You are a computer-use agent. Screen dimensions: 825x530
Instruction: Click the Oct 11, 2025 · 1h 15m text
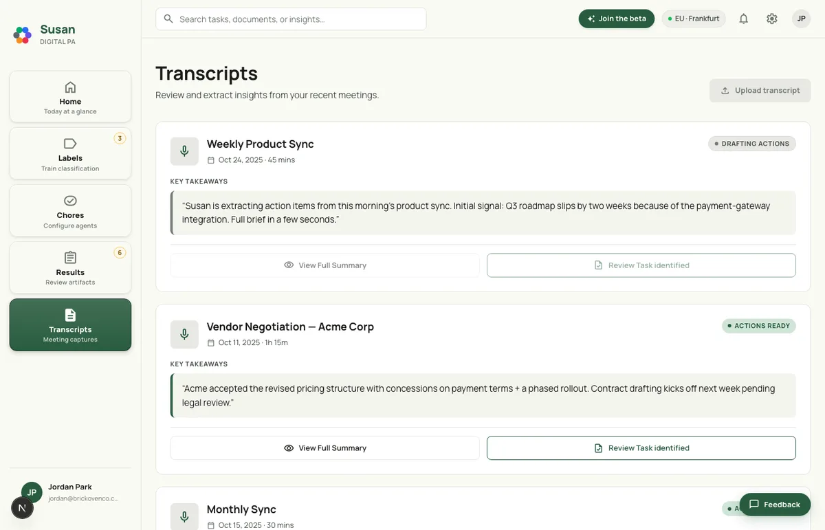coord(253,342)
